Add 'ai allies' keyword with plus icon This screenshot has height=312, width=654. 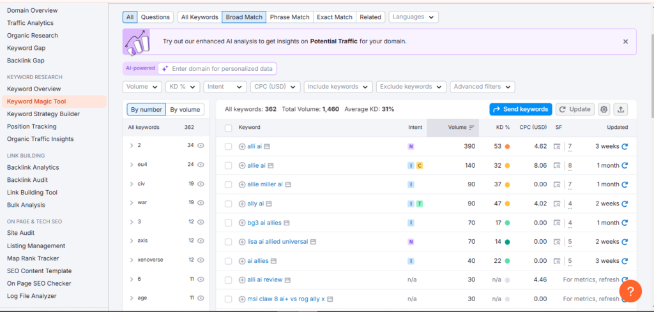tap(242, 261)
